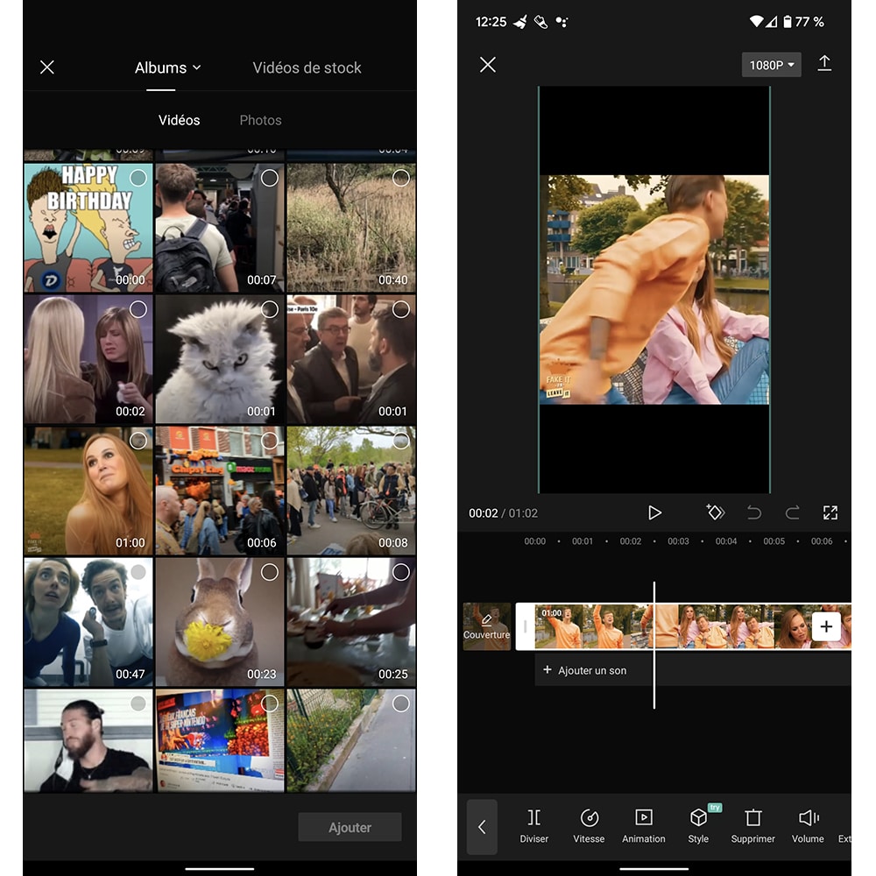Open the 1080P resolution dropdown
Viewport: 876px width, 876px height.
(x=771, y=65)
